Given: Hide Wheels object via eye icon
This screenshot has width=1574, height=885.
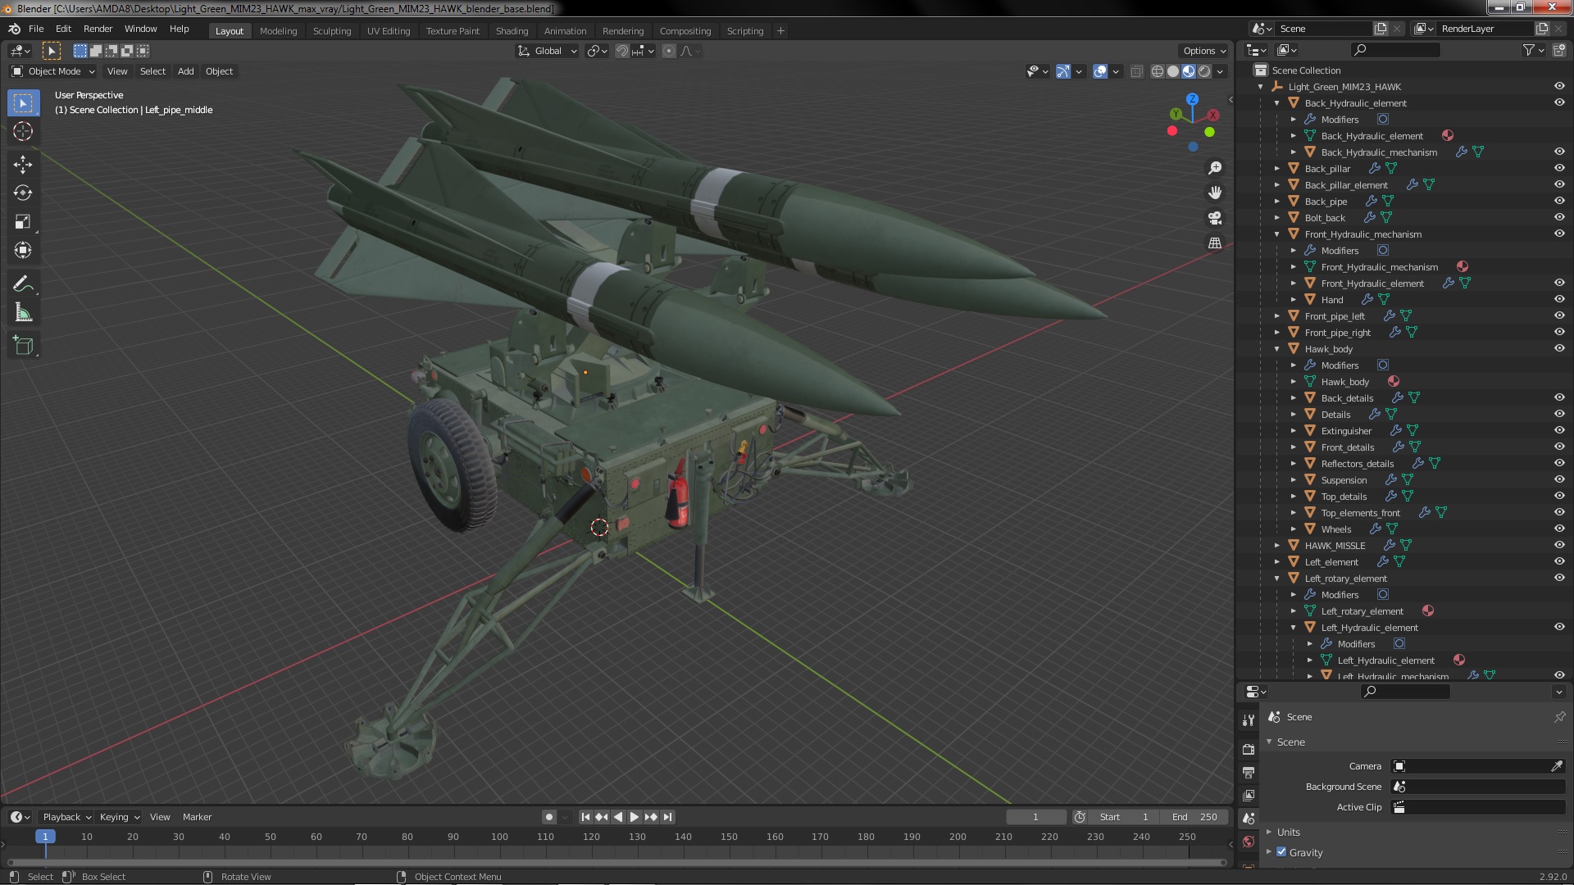Looking at the screenshot, I should pyautogui.click(x=1558, y=529).
